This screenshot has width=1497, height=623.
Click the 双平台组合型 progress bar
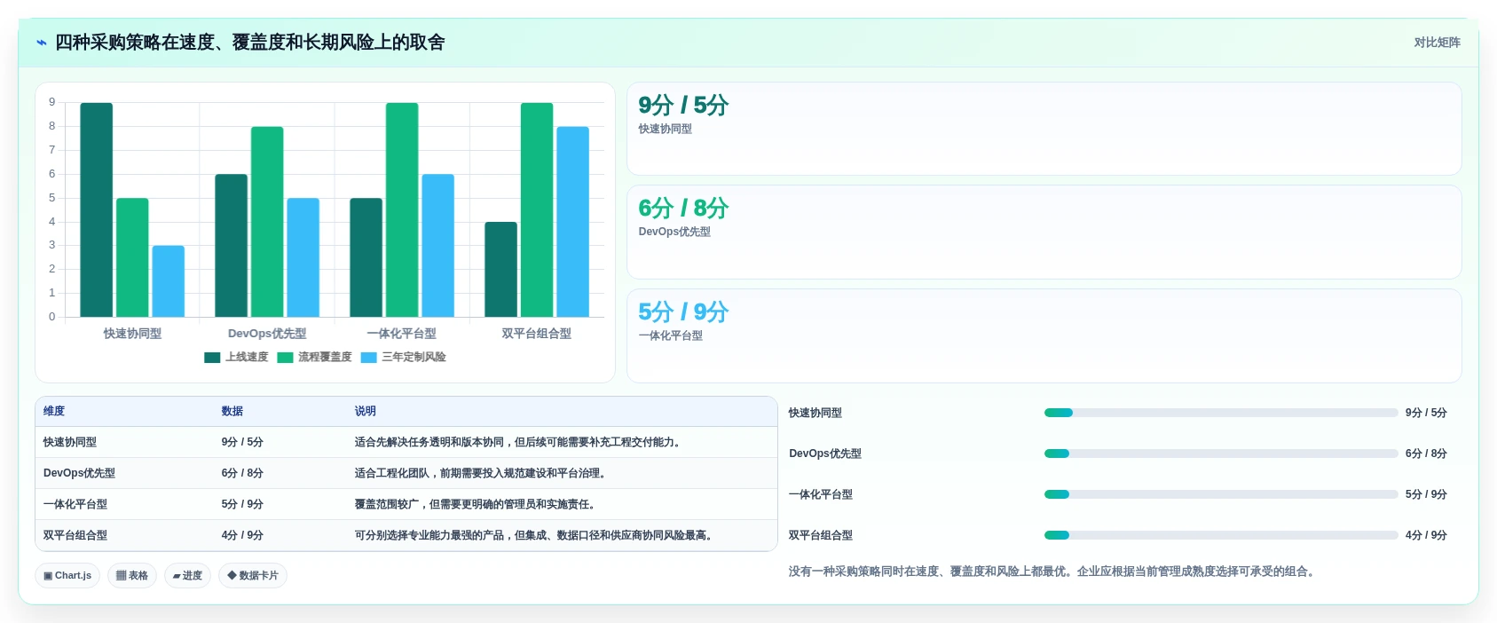click(x=1221, y=535)
